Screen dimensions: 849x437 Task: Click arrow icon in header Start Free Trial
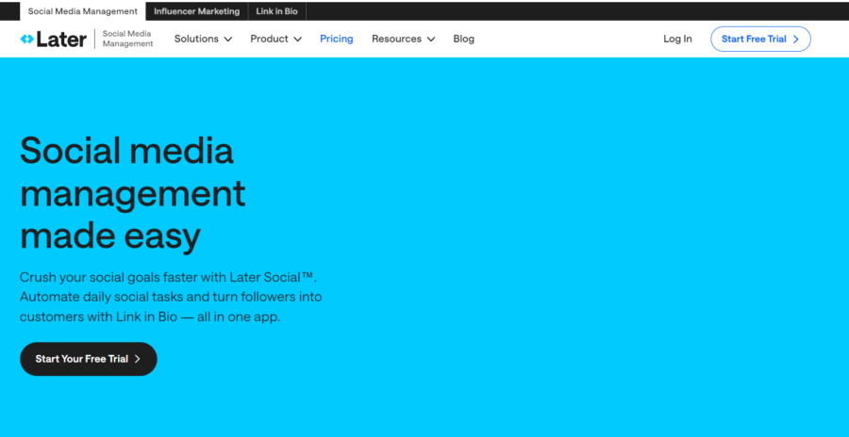click(795, 40)
